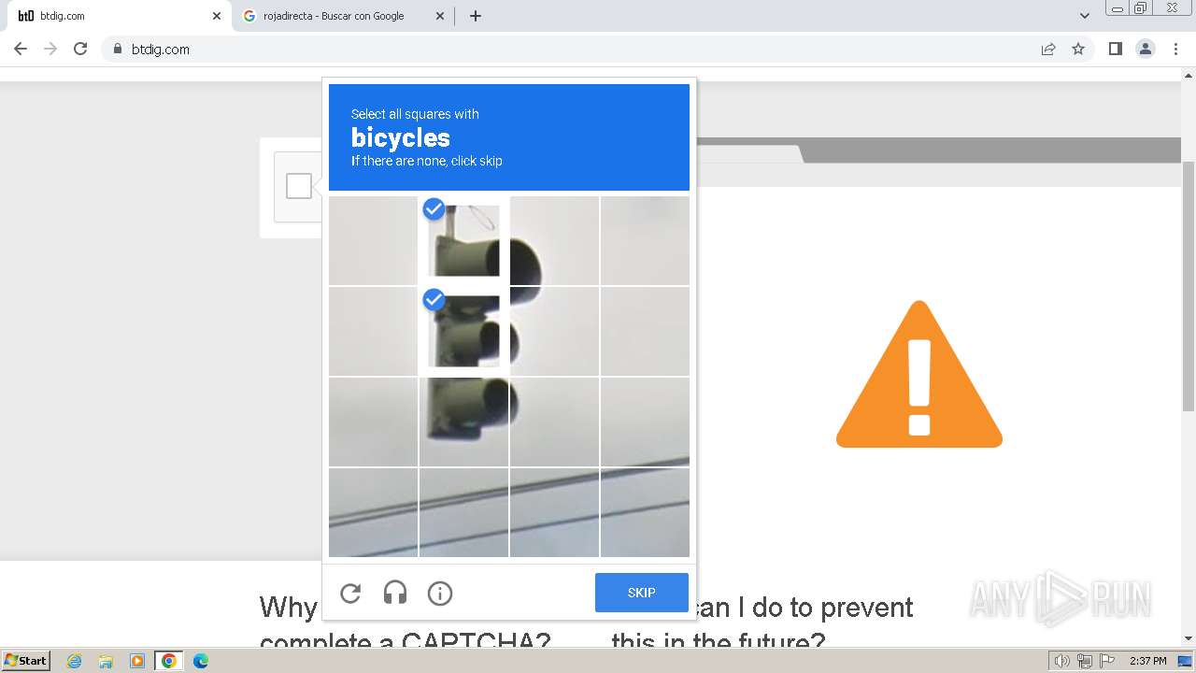Launch Internet Explorer from taskbar
Screen dimensions: 1196x673
tap(75, 661)
